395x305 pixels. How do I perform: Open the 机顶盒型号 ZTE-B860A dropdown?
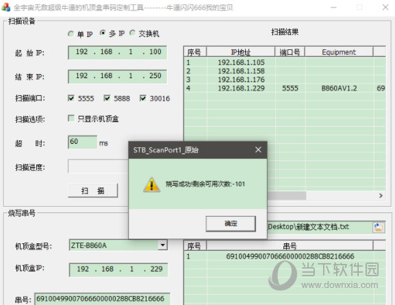click(x=163, y=245)
